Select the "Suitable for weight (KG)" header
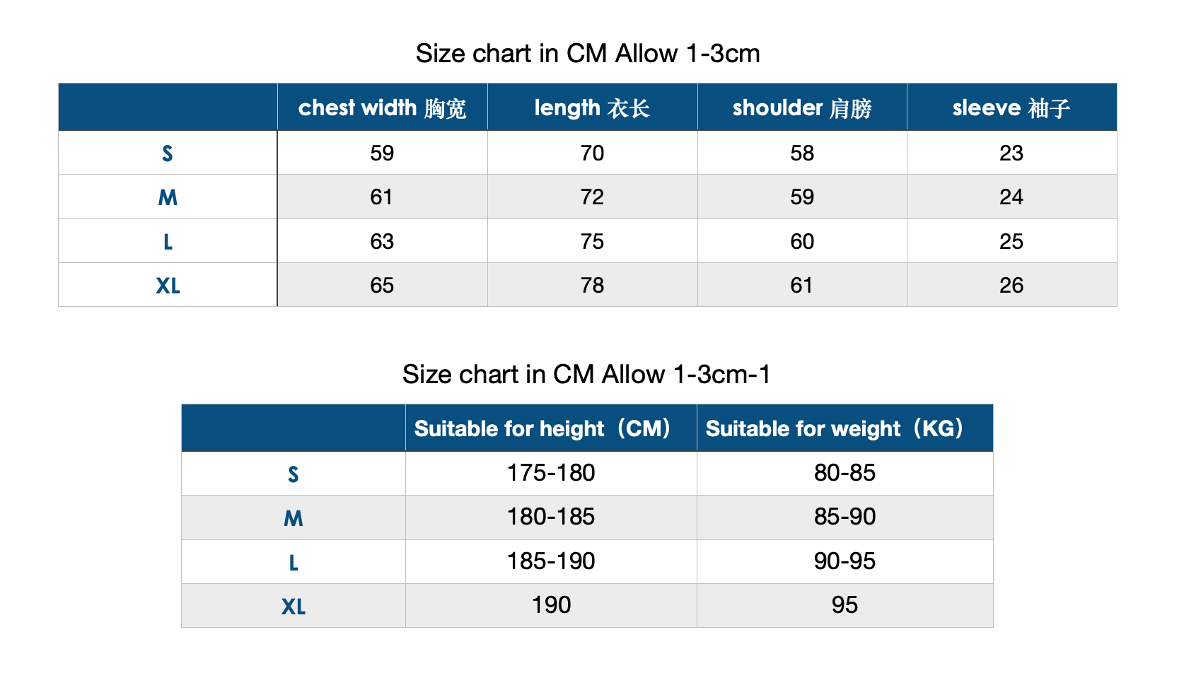 click(x=835, y=428)
